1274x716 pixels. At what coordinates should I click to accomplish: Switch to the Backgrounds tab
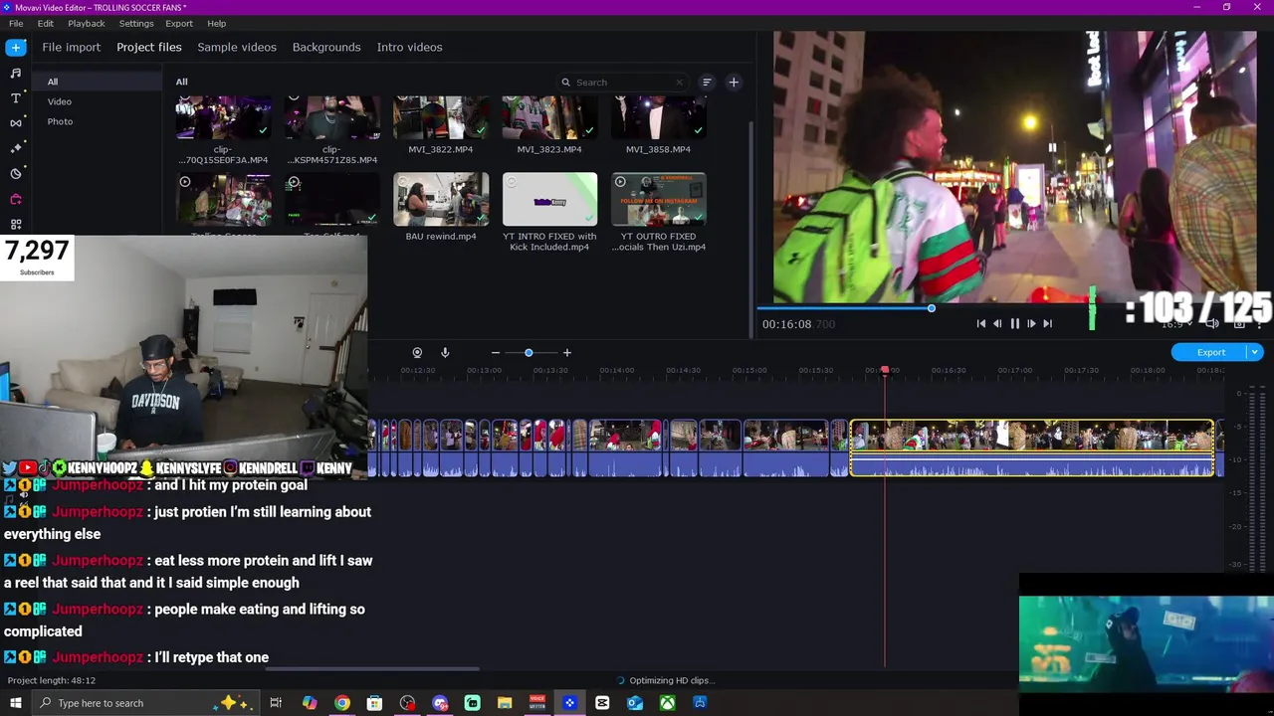click(x=326, y=47)
